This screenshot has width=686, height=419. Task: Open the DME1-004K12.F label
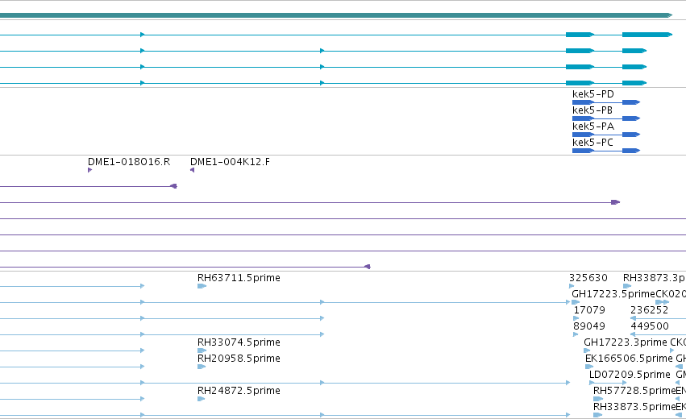[x=230, y=162]
